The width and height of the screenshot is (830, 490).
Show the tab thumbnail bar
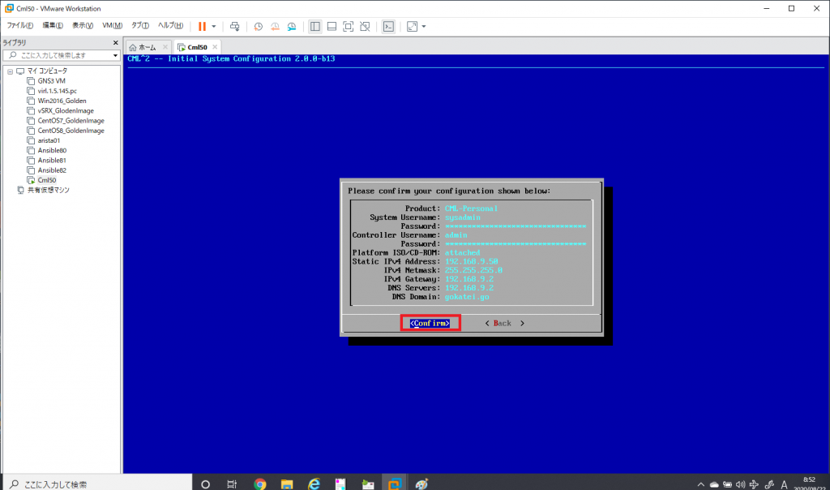tap(332, 26)
